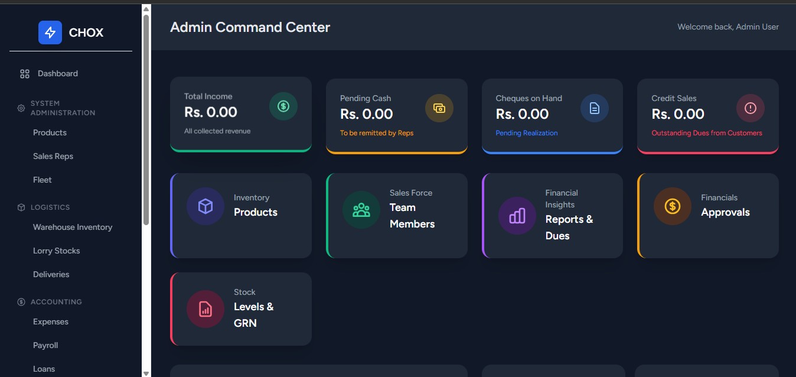Click Welcome back, Admin User text

(x=728, y=27)
